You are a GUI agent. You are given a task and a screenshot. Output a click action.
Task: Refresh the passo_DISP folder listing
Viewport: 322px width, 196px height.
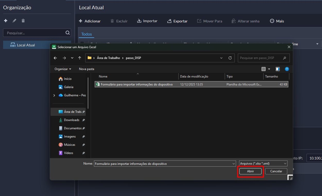click(x=230, y=58)
